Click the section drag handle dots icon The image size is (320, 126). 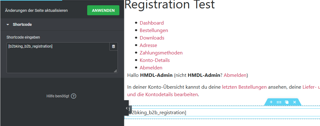pos(279,102)
